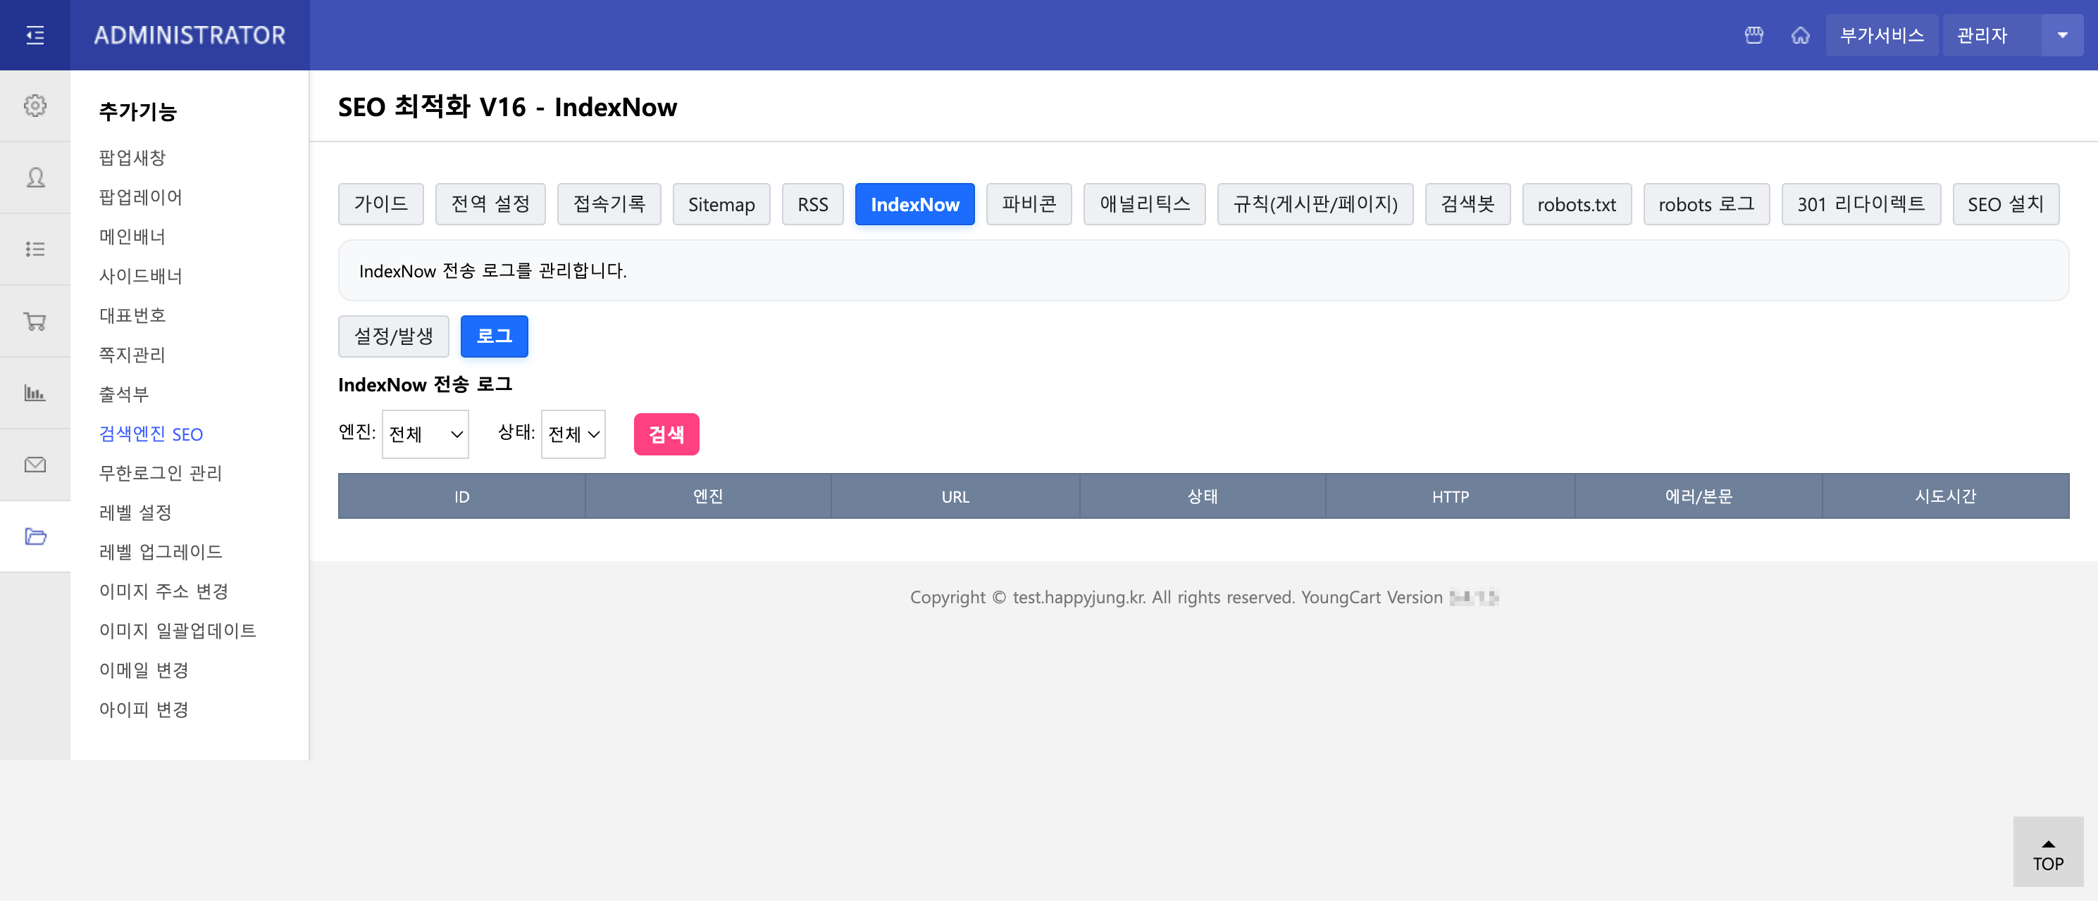Switch to the 설정/발생 tab
The image size is (2098, 901).
[393, 335]
